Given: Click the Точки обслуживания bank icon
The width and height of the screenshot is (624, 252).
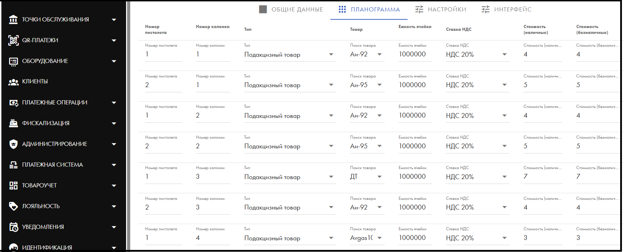Looking at the screenshot, I should [x=13, y=20].
